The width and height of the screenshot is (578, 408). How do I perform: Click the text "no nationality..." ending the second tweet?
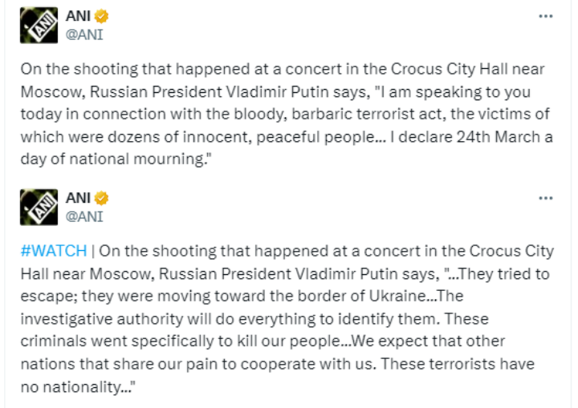(78, 387)
